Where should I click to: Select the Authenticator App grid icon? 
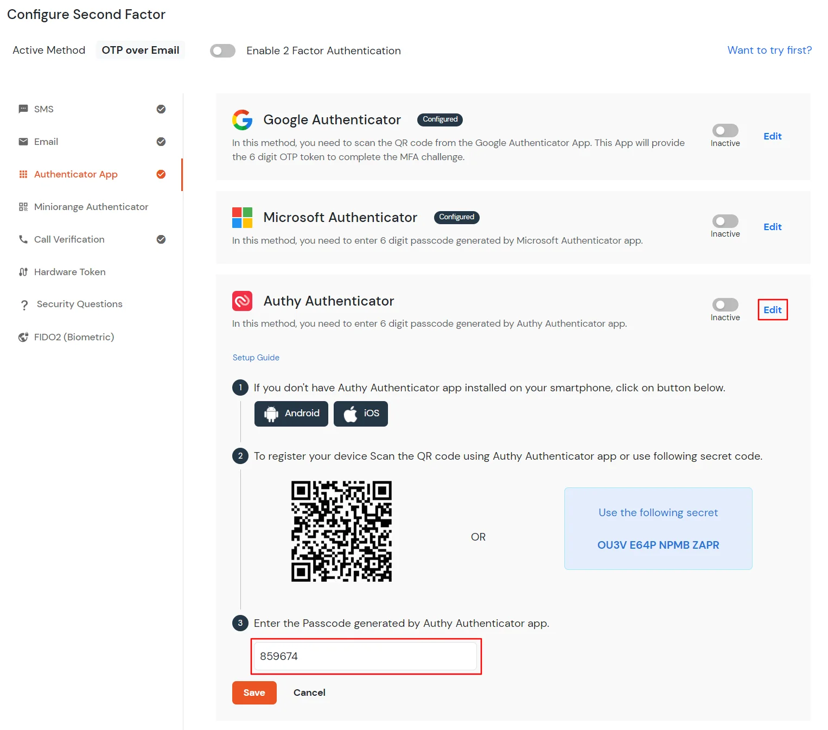click(23, 174)
